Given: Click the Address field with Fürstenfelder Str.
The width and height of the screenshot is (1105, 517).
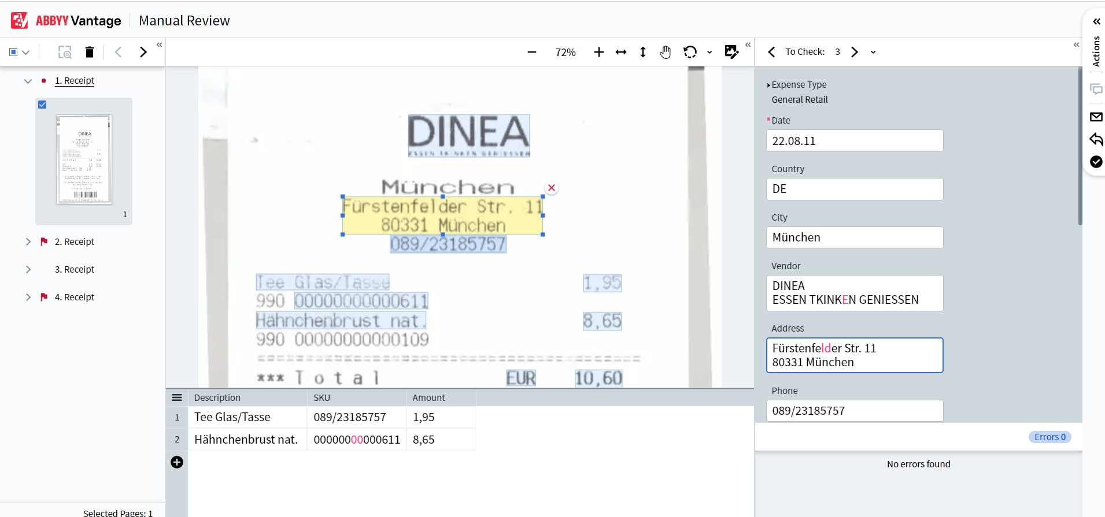Looking at the screenshot, I should coord(855,355).
